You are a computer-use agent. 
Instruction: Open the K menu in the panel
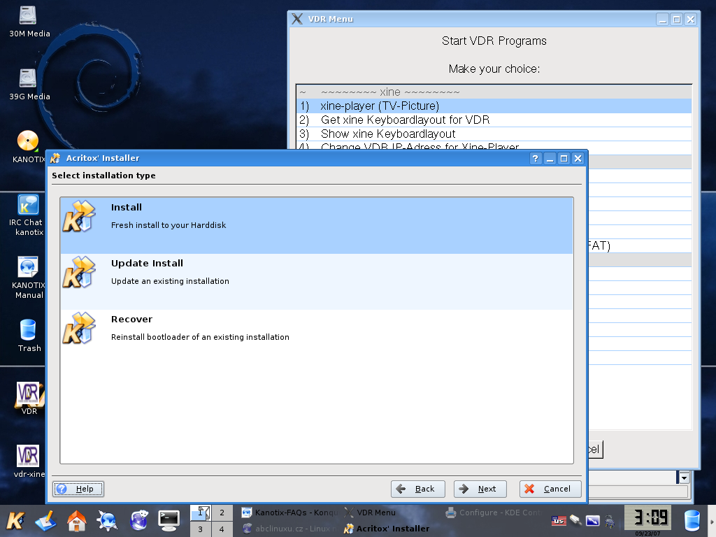15,520
